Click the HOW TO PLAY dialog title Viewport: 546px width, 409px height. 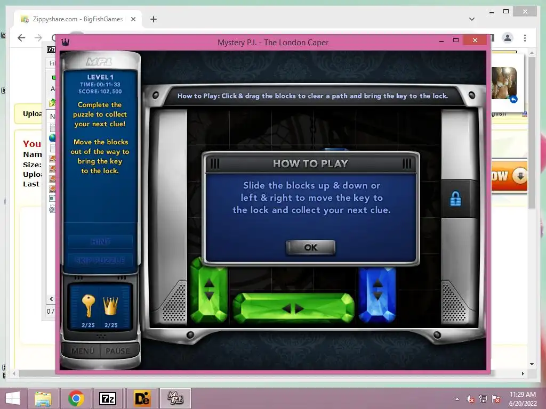tap(310, 163)
